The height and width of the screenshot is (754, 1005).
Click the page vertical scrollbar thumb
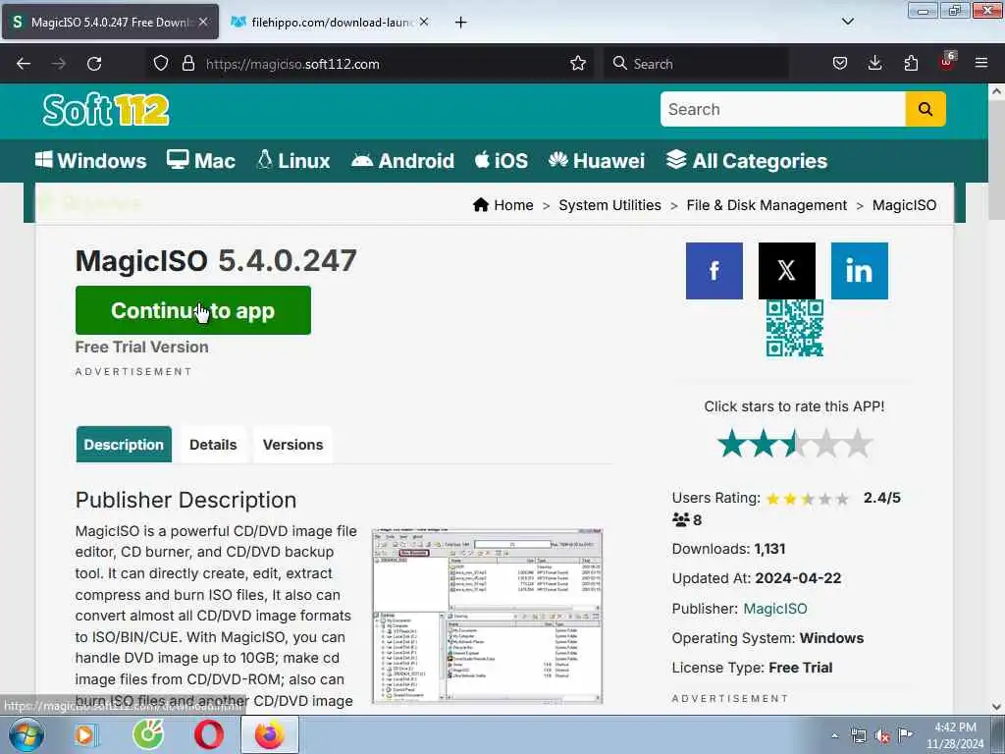[x=996, y=160]
